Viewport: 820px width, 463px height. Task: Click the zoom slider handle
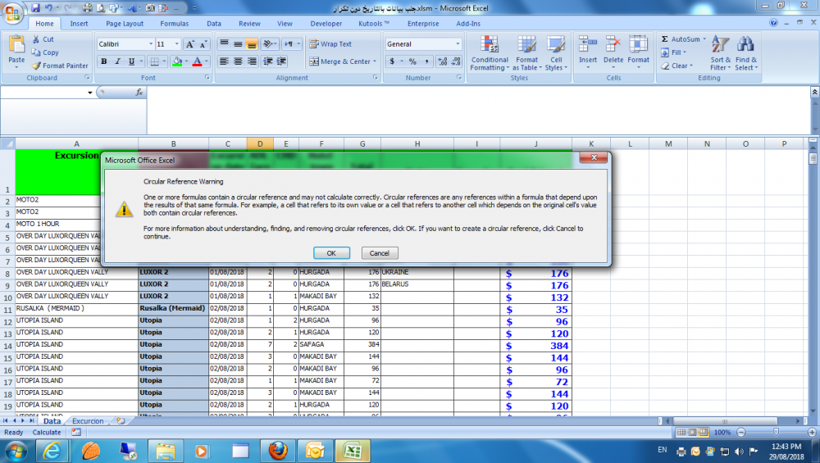click(x=776, y=432)
